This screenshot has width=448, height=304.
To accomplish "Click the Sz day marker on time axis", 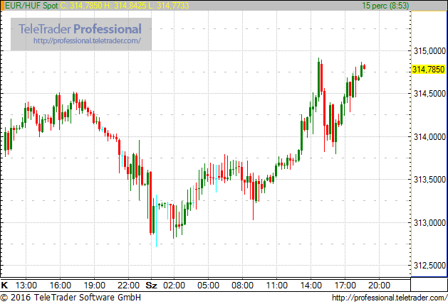I will point(152,286).
